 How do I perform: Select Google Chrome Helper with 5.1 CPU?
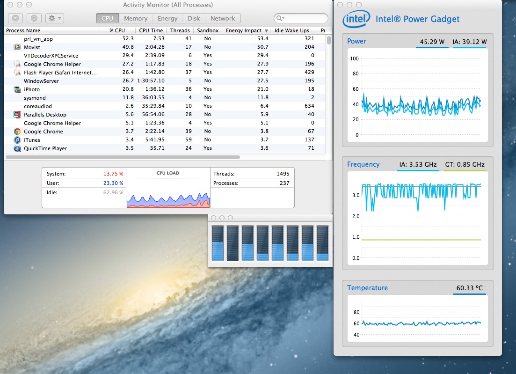coord(165,123)
